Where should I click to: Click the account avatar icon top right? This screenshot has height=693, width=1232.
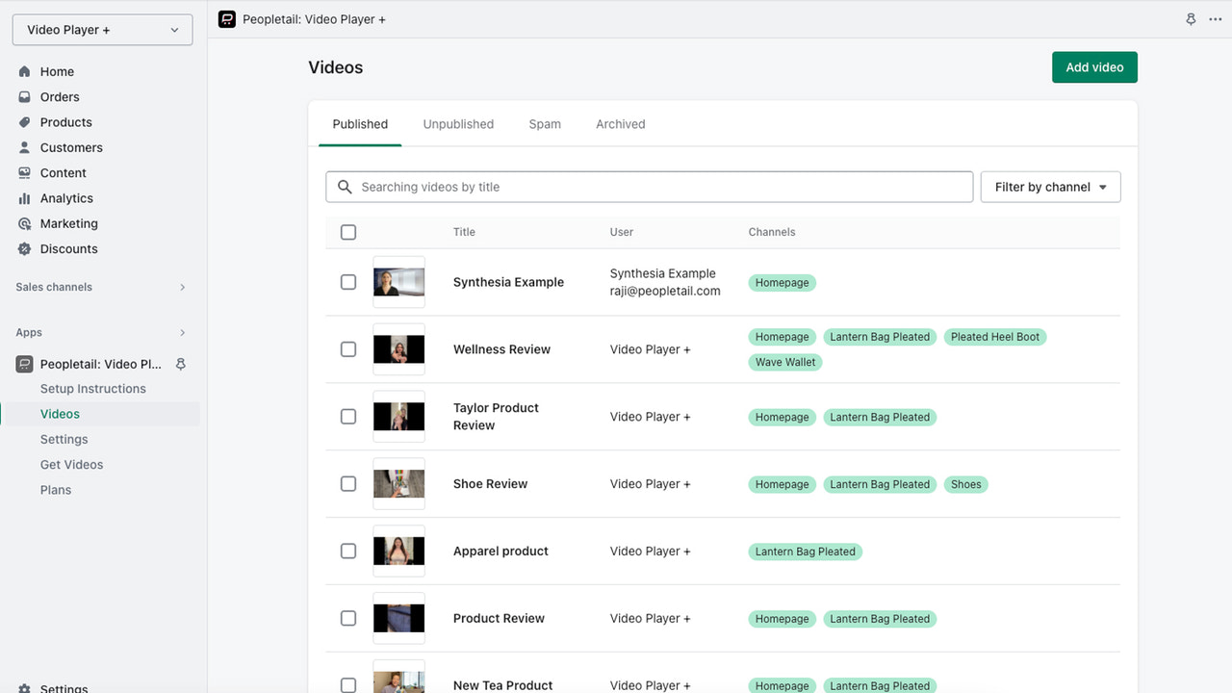tap(1191, 18)
